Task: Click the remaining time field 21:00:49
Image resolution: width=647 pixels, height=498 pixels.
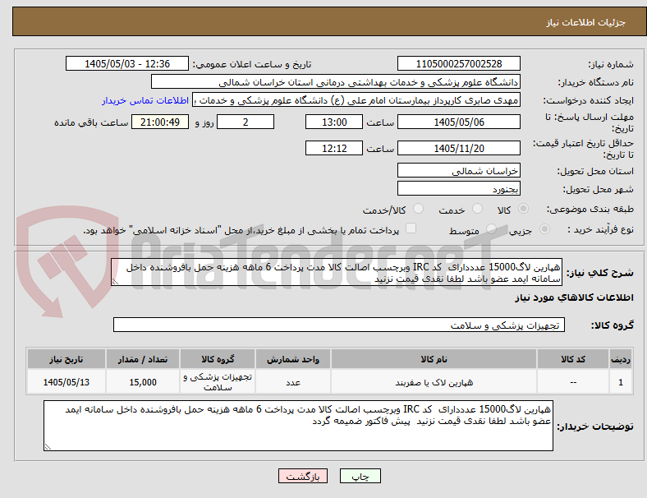Action: [160, 122]
